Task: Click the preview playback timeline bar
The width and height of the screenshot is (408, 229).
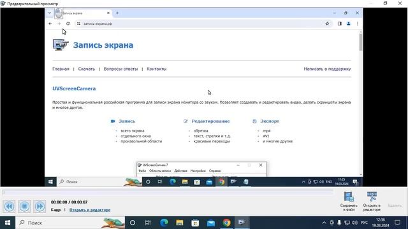Action: [168, 192]
